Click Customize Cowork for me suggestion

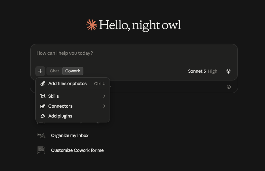[77, 150]
